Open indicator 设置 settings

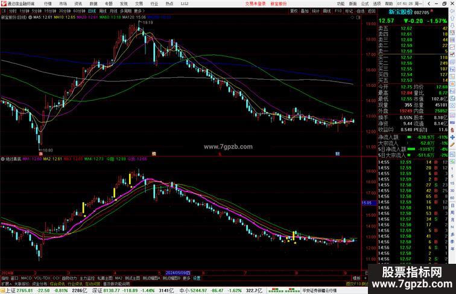click(x=197, y=278)
